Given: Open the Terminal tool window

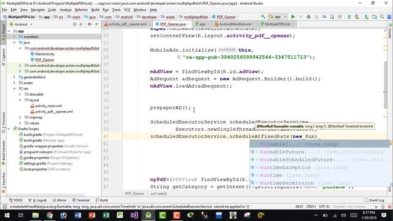Looking at the screenshot, I should [x=81, y=200].
